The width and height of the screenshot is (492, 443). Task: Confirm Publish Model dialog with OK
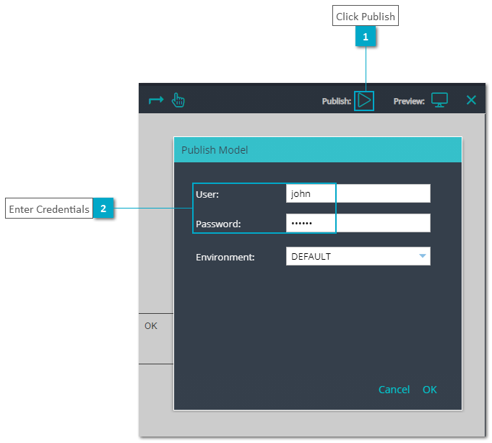click(x=430, y=390)
